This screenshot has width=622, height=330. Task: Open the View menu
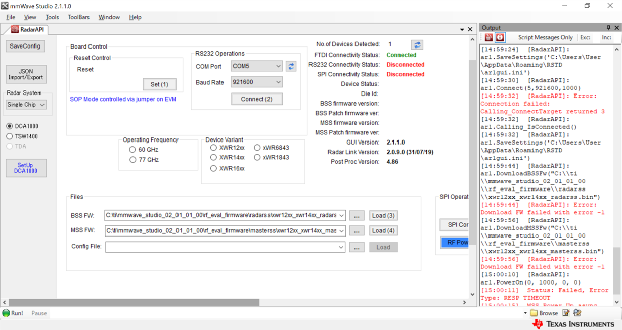30,17
